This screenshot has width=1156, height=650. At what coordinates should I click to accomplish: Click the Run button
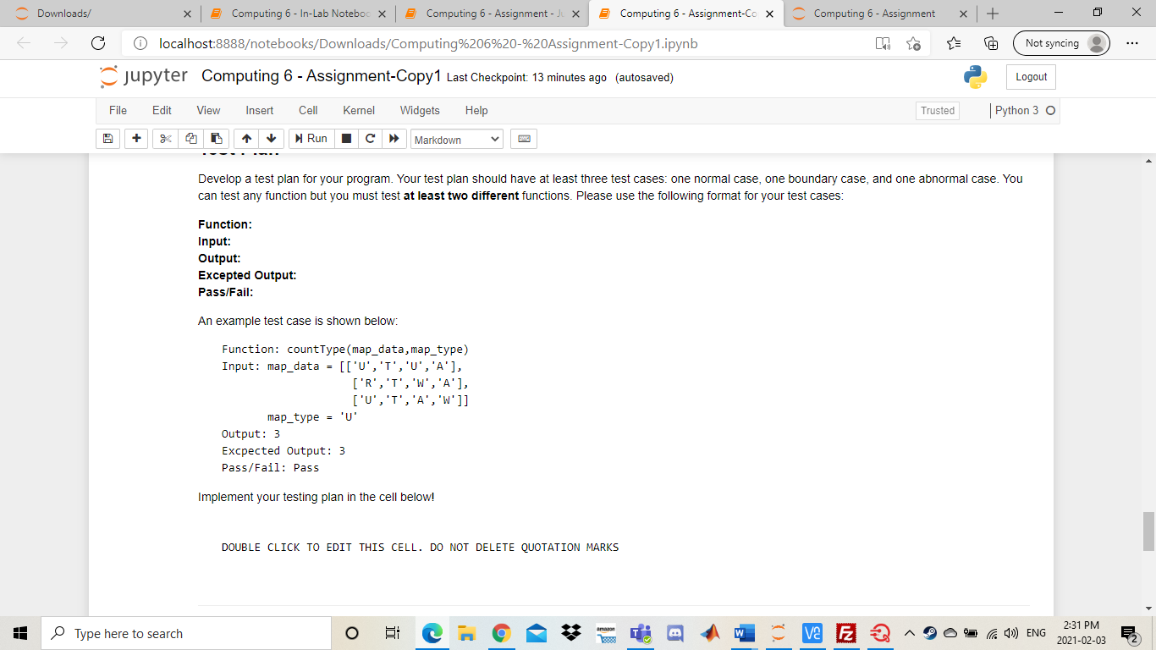tap(311, 138)
